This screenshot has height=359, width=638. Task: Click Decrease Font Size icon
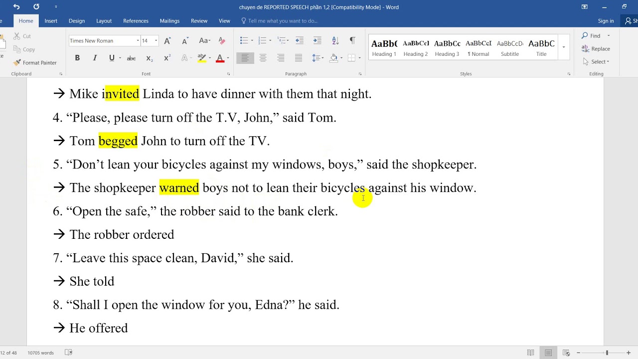point(185,41)
